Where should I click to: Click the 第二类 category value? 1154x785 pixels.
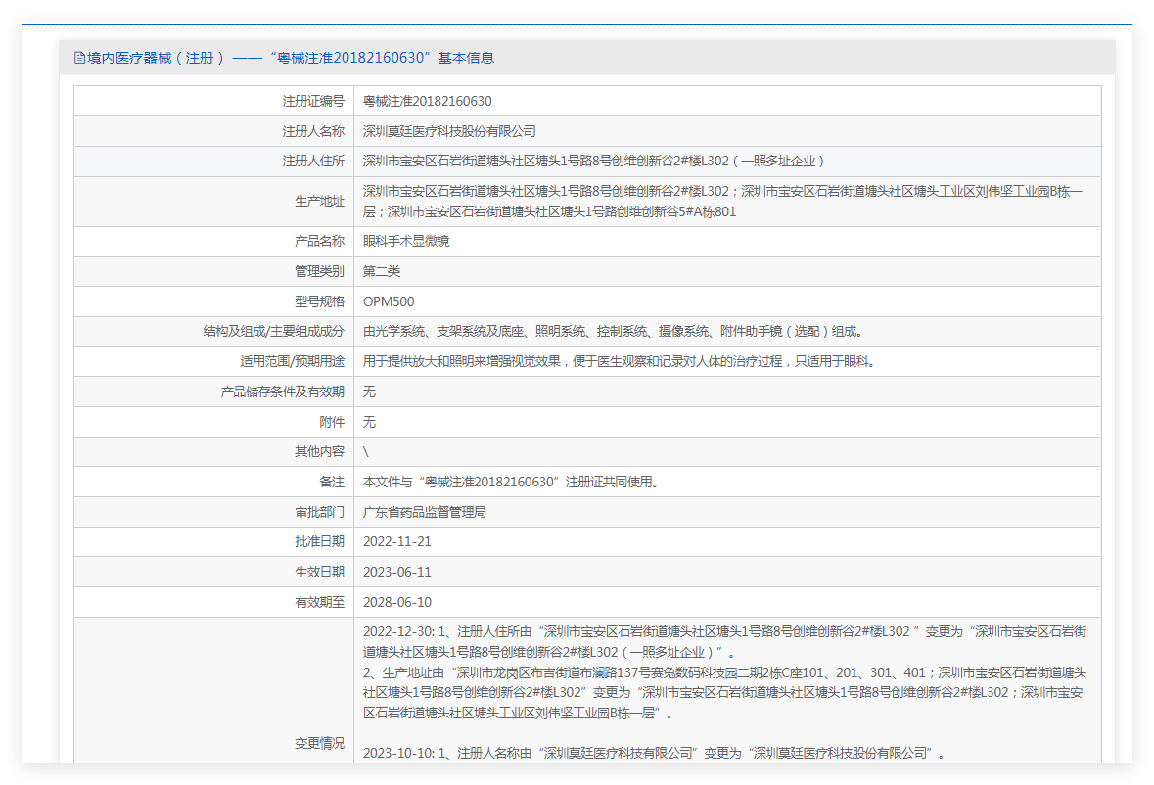[381, 271]
